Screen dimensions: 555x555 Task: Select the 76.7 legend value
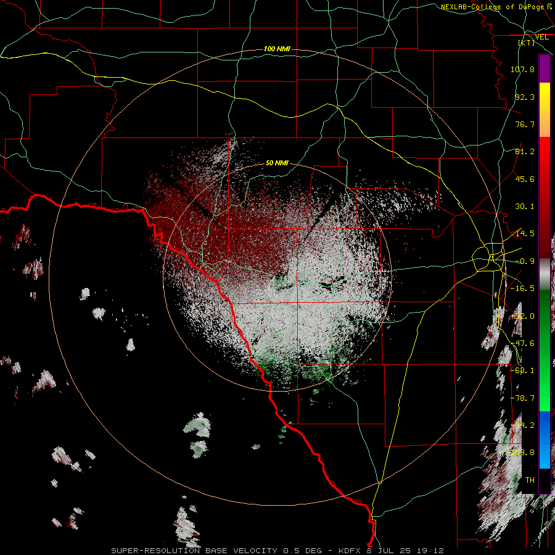point(525,124)
